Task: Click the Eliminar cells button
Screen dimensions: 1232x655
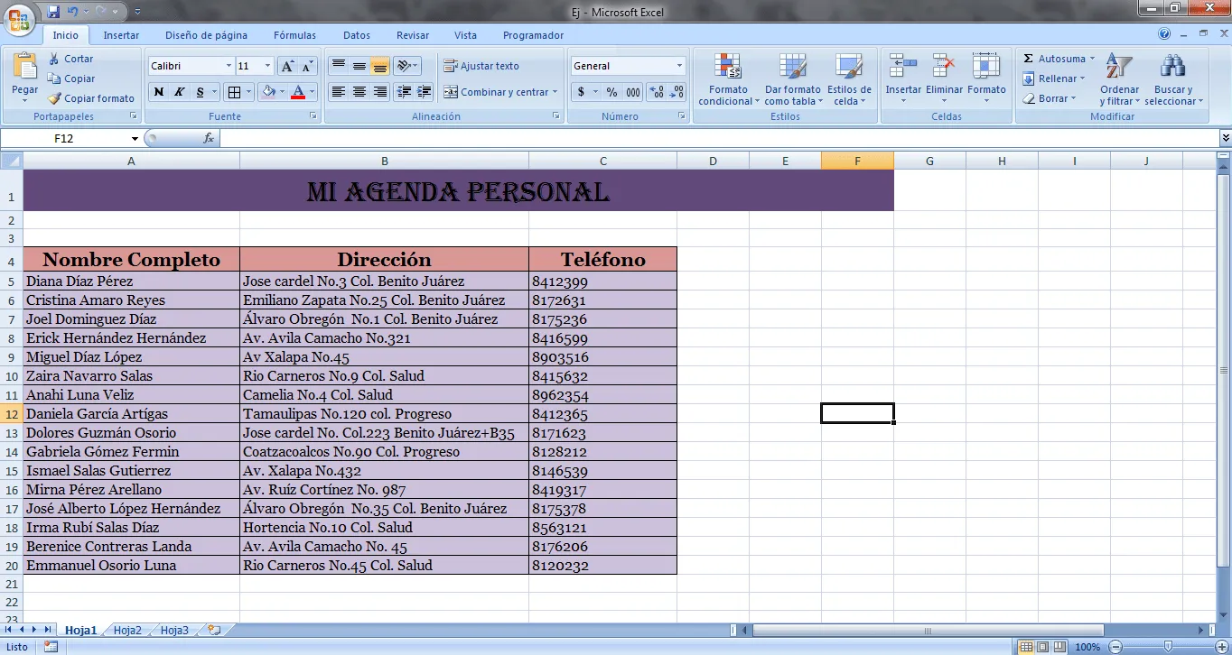Action: [x=944, y=79]
